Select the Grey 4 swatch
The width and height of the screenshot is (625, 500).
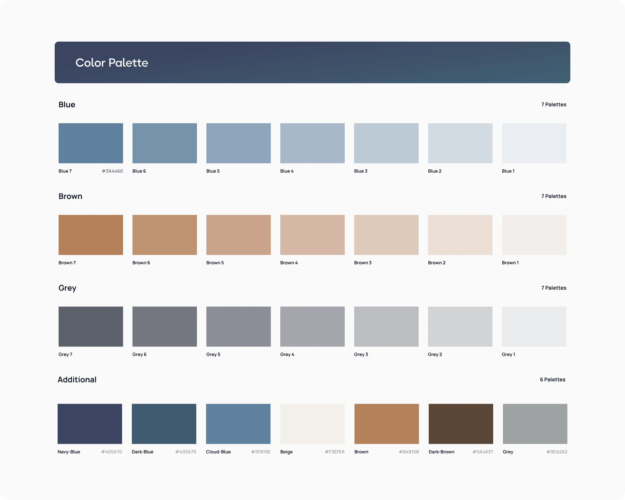(312, 326)
